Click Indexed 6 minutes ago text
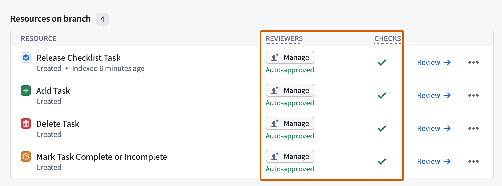502x186 pixels. click(108, 69)
